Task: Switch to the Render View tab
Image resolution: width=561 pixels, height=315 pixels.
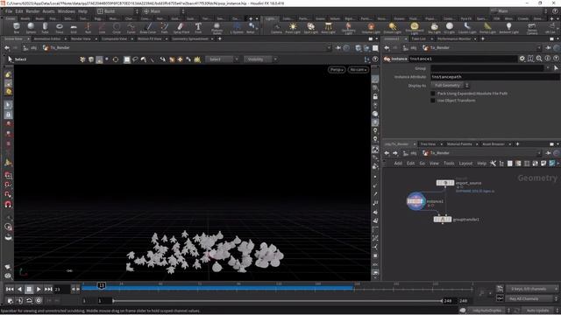Action: tap(81, 38)
